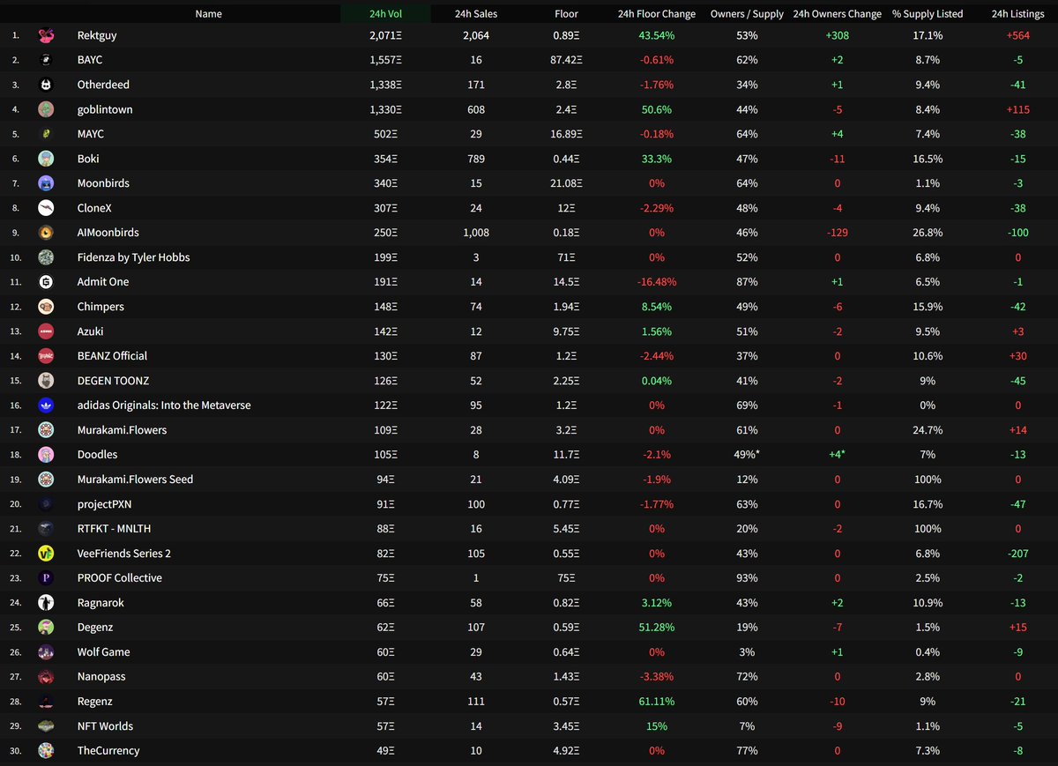Open the Moonbirds collection name
This screenshot has height=766, width=1058.
[103, 183]
